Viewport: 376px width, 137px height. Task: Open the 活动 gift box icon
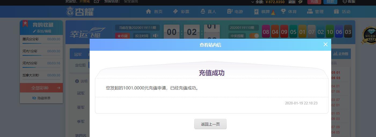click(x=337, y=11)
